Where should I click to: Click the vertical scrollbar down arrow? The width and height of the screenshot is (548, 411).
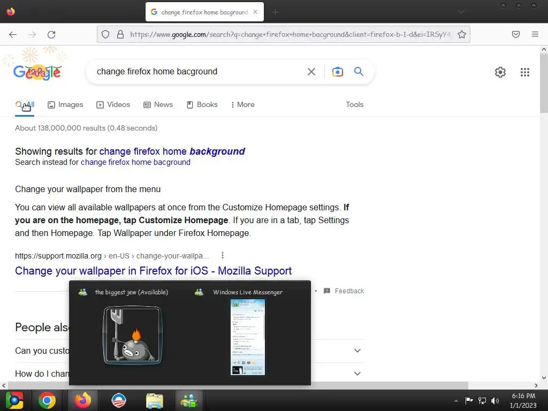[x=544, y=377]
